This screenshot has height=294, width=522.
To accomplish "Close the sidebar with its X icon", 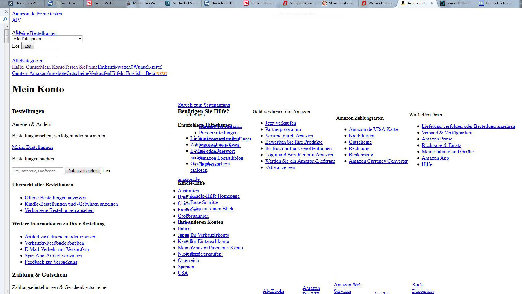I will [x=6, y=12].
